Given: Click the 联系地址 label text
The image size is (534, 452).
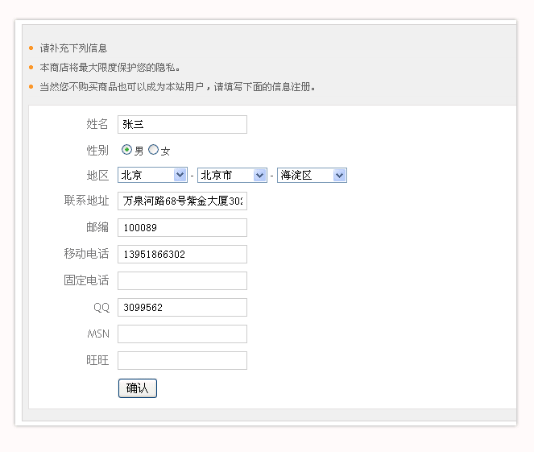Looking at the screenshot, I should tap(86, 201).
